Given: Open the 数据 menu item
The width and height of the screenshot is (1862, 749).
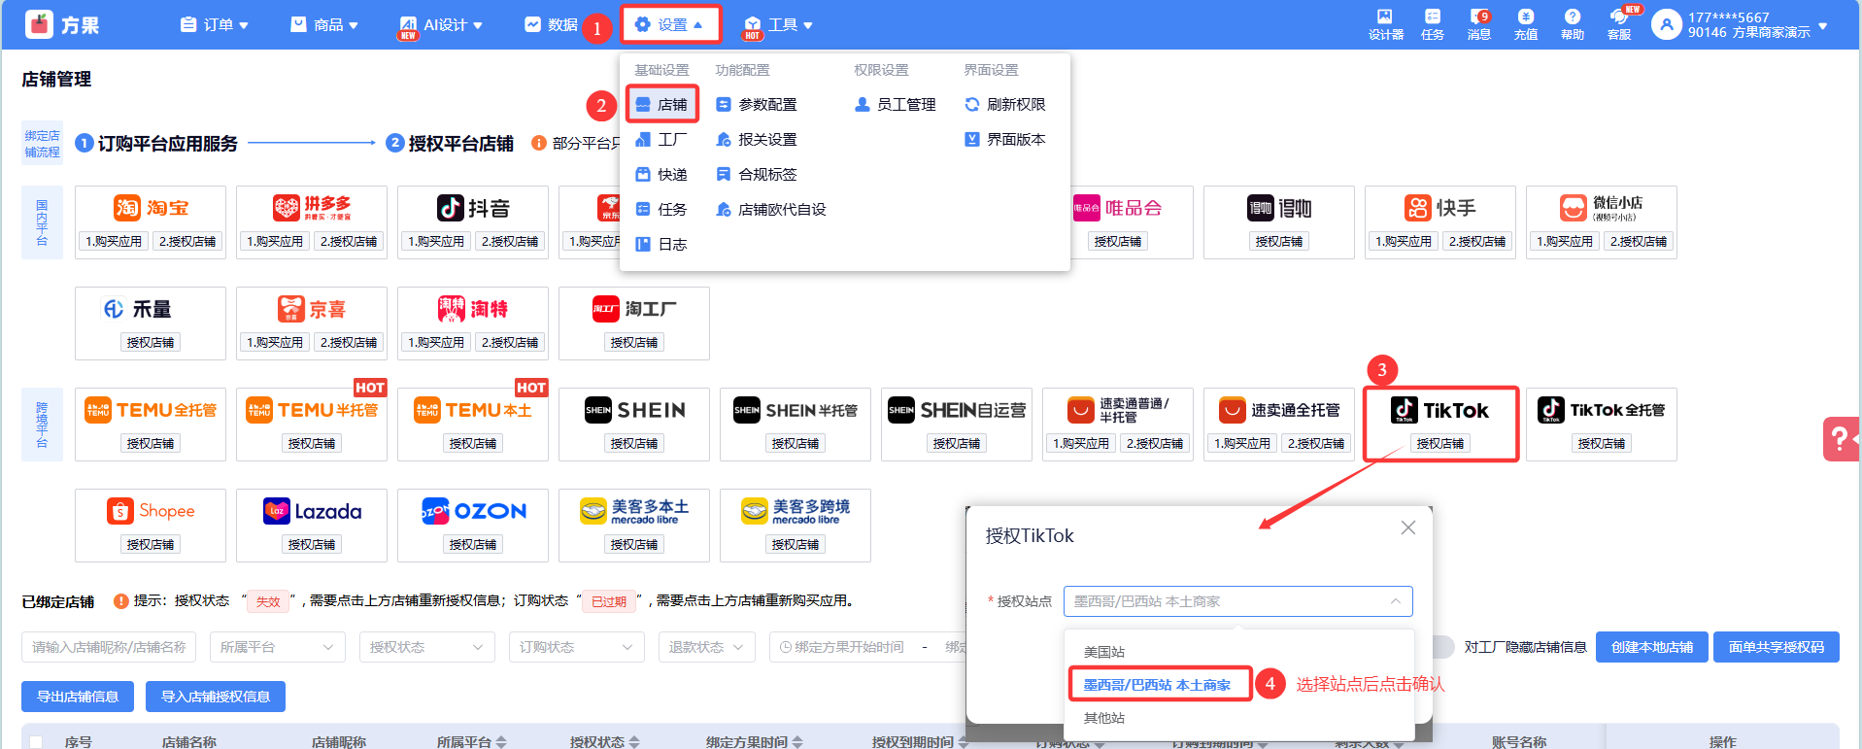Looking at the screenshot, I should [x=552, y=25].
